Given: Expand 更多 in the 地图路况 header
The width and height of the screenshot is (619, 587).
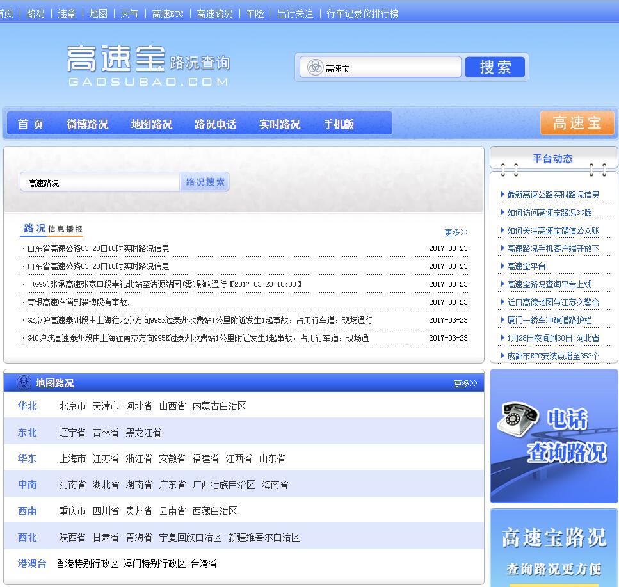Looking at the screenshot, I should [x=465, y=383].
